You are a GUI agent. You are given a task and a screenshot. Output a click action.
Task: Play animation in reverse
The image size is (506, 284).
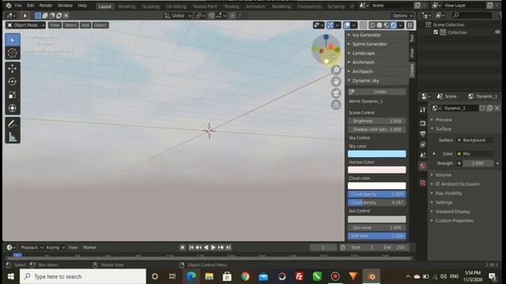pyautogui.click(x=206, y=247)
